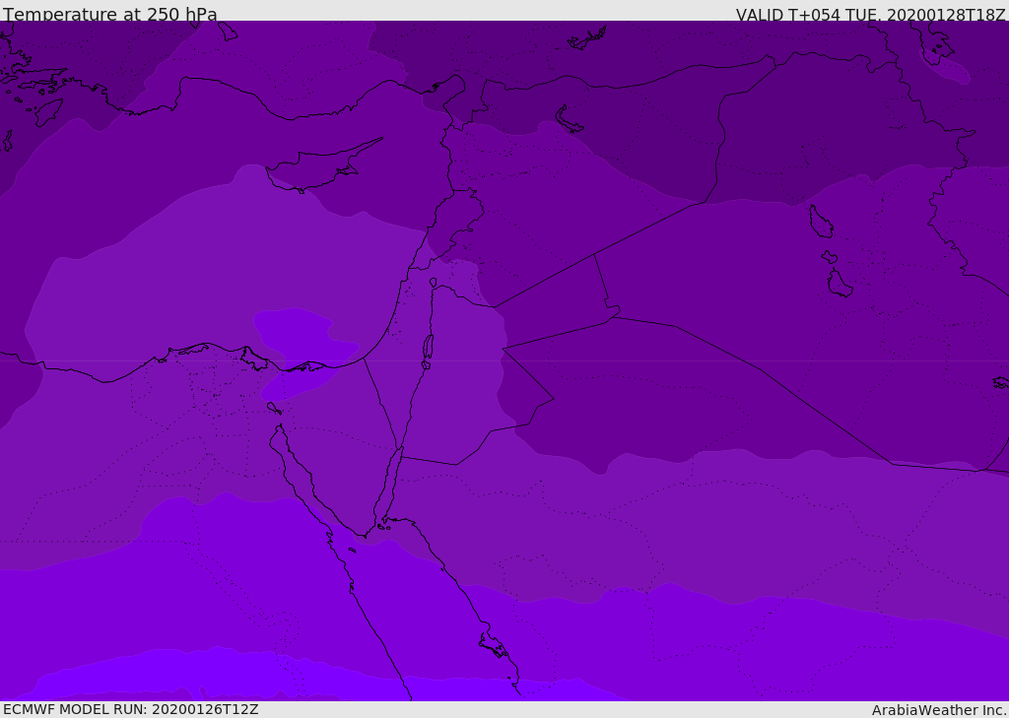The height and width of the screenshot is (718, 1009).
Task: Click the 'VALID T+054 TUE. 20200128T18Z' timestamp
Action: 871,14
